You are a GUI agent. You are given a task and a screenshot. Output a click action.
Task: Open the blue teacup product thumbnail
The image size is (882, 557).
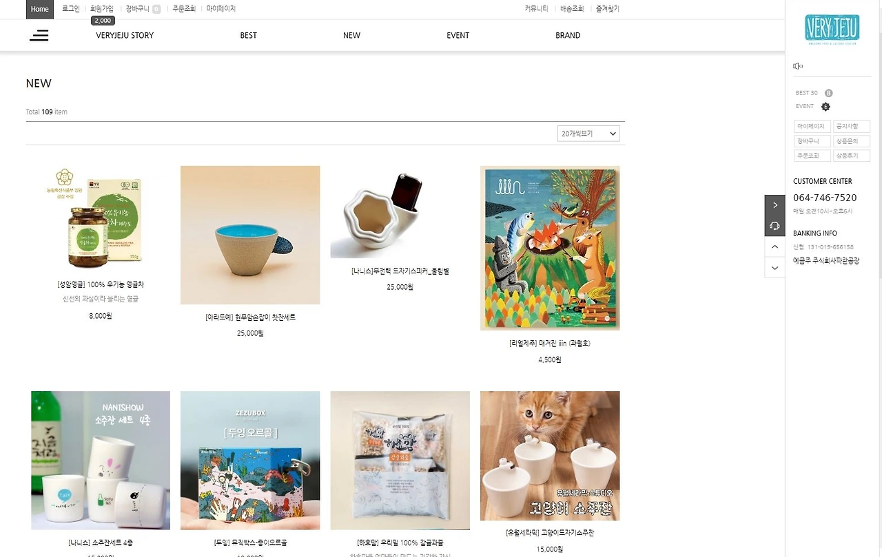point(250,235)
